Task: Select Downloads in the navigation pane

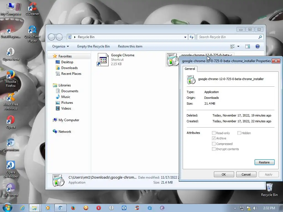Action: [x=69, y=68]
